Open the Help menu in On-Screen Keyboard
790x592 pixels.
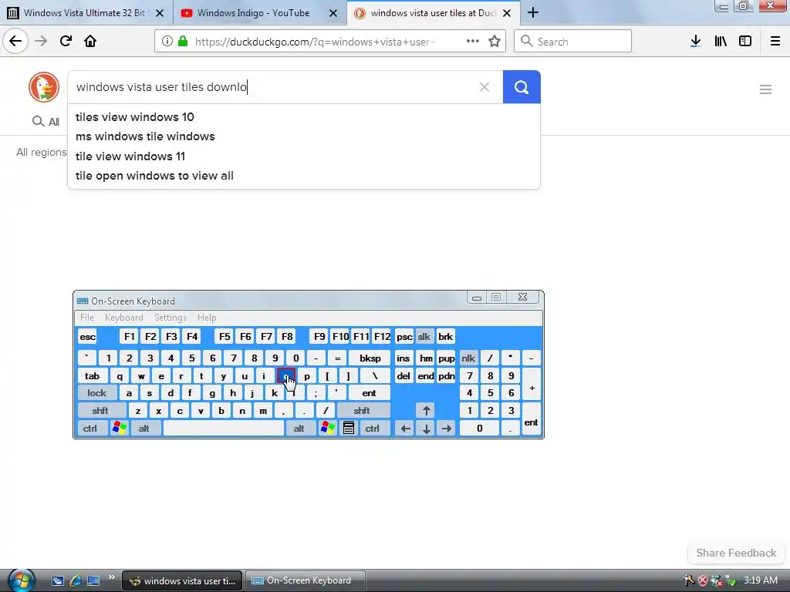207,318
